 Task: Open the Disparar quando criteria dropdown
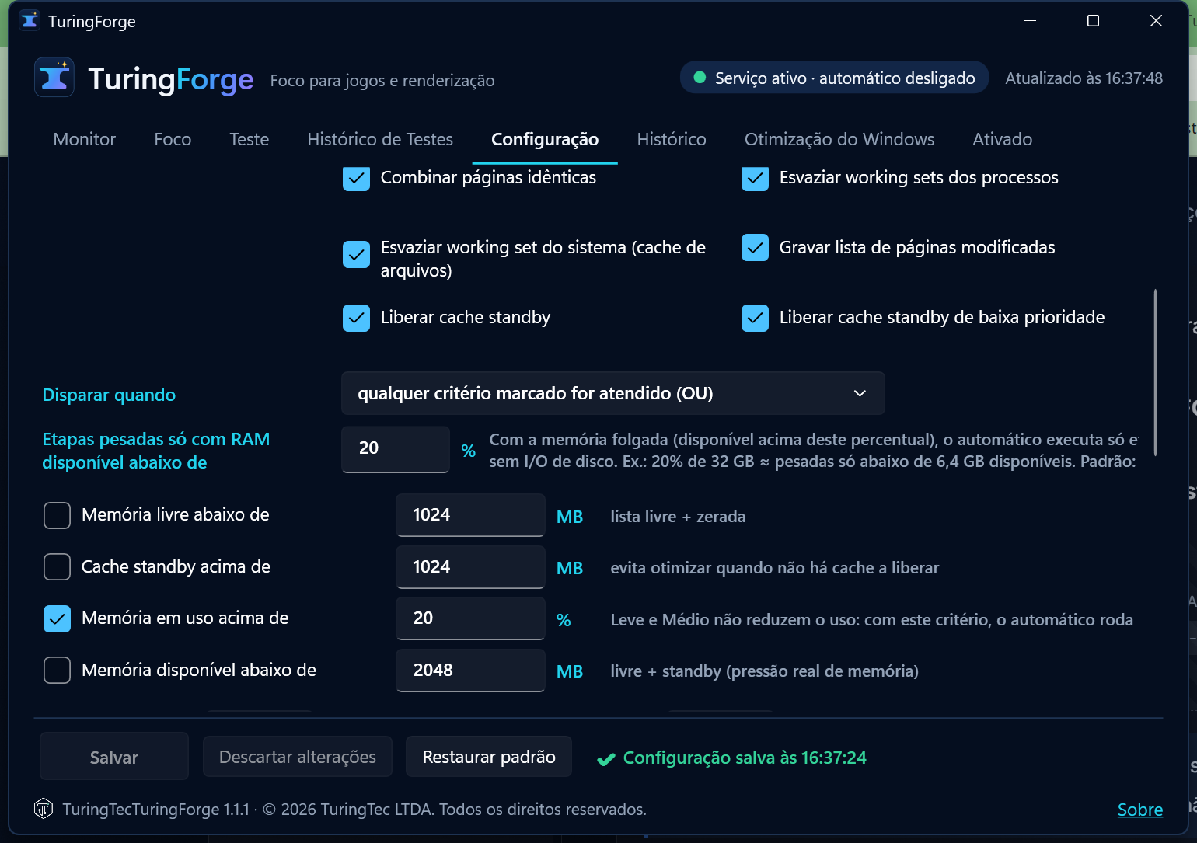[x=612, y=393]
